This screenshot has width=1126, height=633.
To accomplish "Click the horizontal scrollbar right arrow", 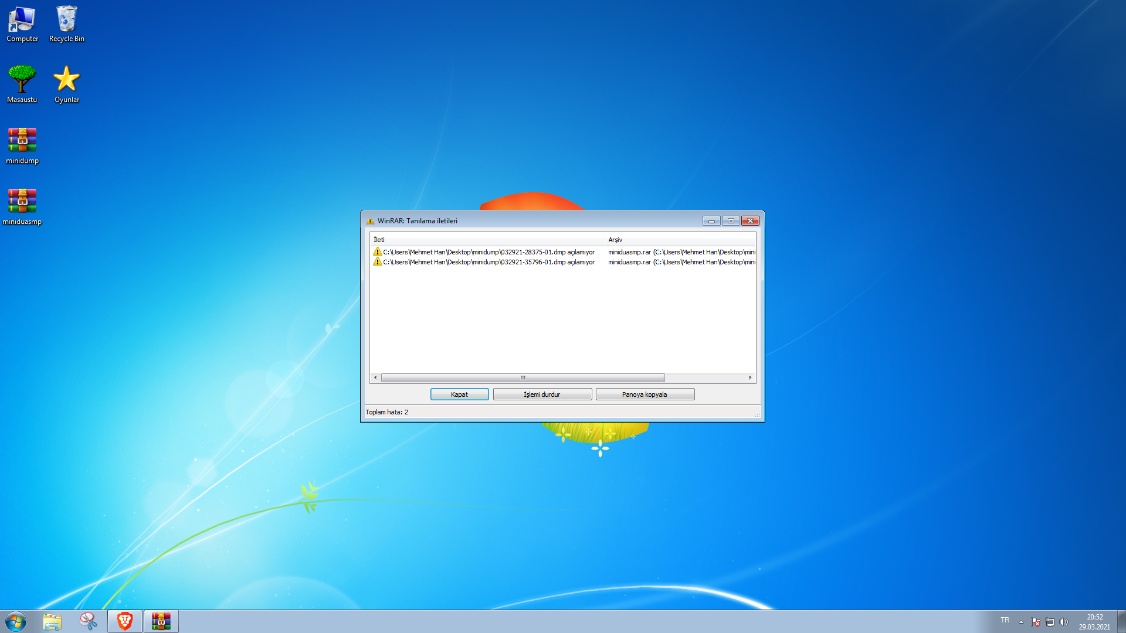I will pyautogui.click(x=750, y=378).
